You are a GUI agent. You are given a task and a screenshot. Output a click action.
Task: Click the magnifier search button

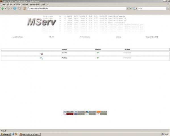167,8
